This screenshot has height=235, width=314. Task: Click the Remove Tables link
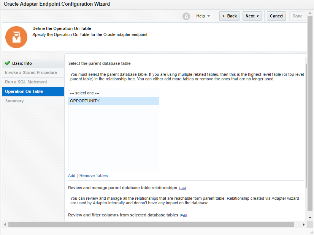click(94, 175)
